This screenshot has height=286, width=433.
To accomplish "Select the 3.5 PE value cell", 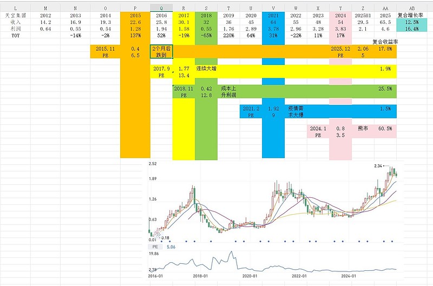I will pyautogui.click(x=340, y=135).
